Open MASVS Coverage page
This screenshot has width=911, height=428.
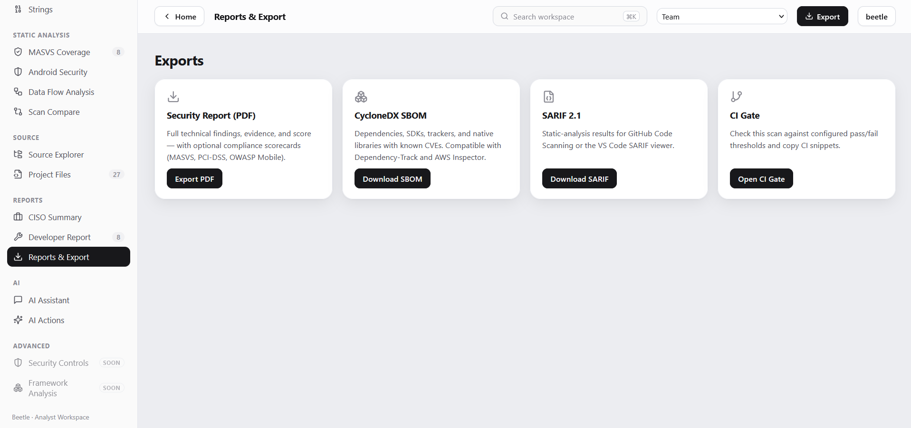coord(68,52)
